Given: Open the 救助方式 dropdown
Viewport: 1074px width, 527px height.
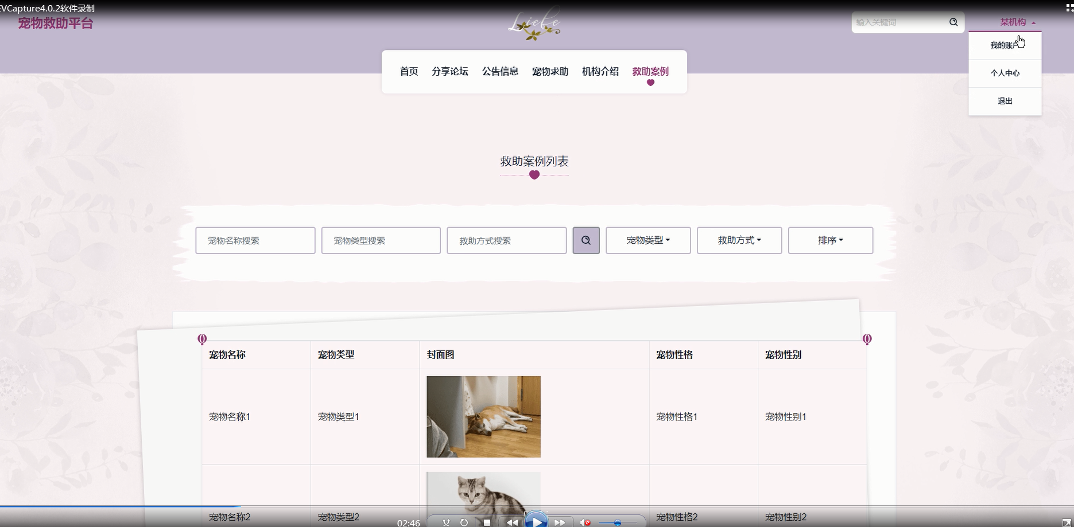Looking at the screenshot, I should tap(739, 240).
